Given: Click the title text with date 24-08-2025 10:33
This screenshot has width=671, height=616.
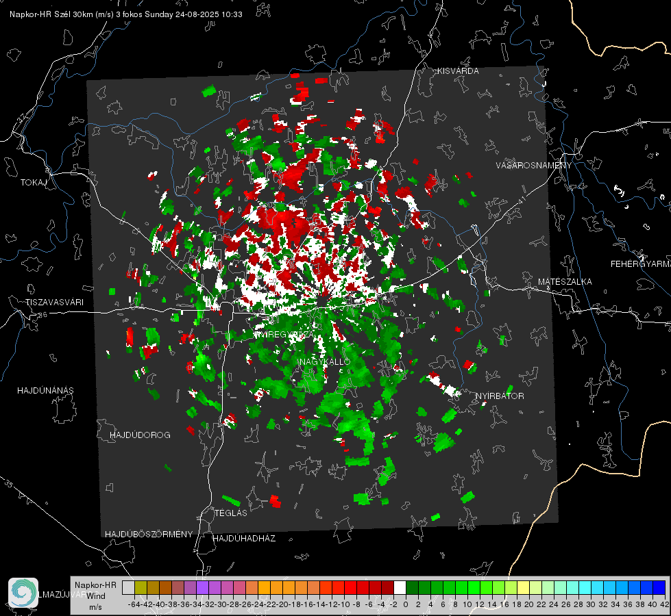Looking at the screenshot, I should pos(126,14).
